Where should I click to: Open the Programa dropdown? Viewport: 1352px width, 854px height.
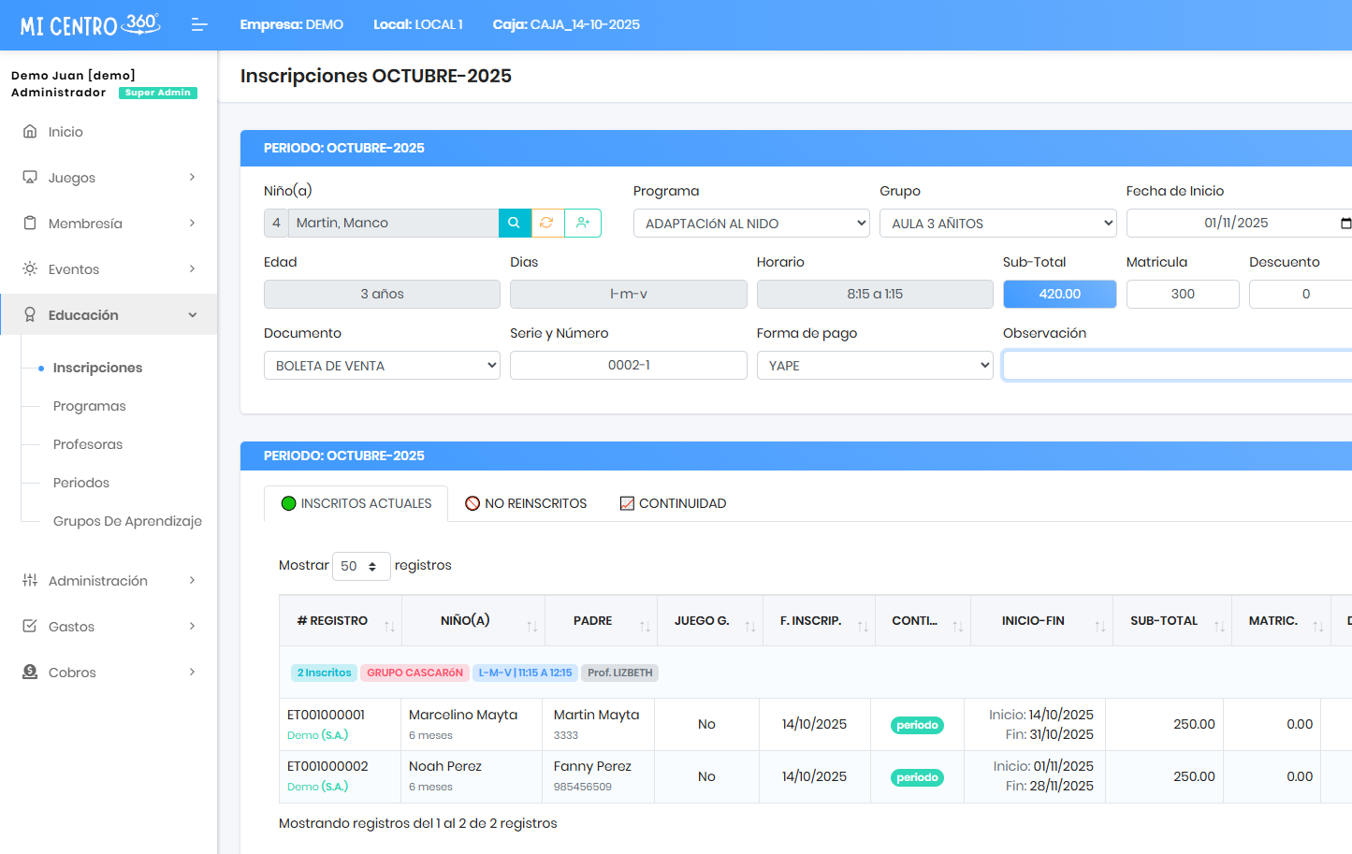coord(751,224)
